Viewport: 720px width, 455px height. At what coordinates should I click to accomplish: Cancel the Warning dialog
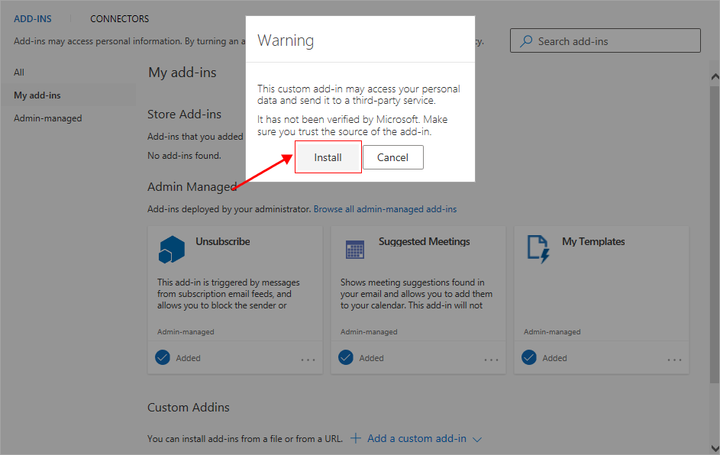point(392,157)
